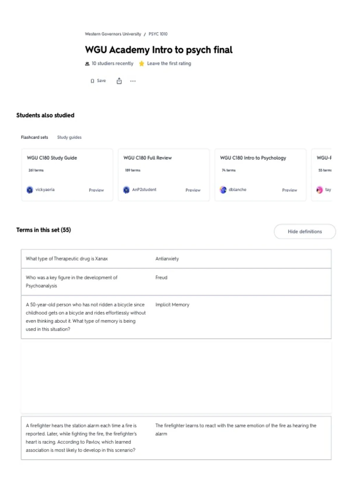Click AnP2student's avatar icon
This screenshot has width=352, height=499.
point(126,190)
